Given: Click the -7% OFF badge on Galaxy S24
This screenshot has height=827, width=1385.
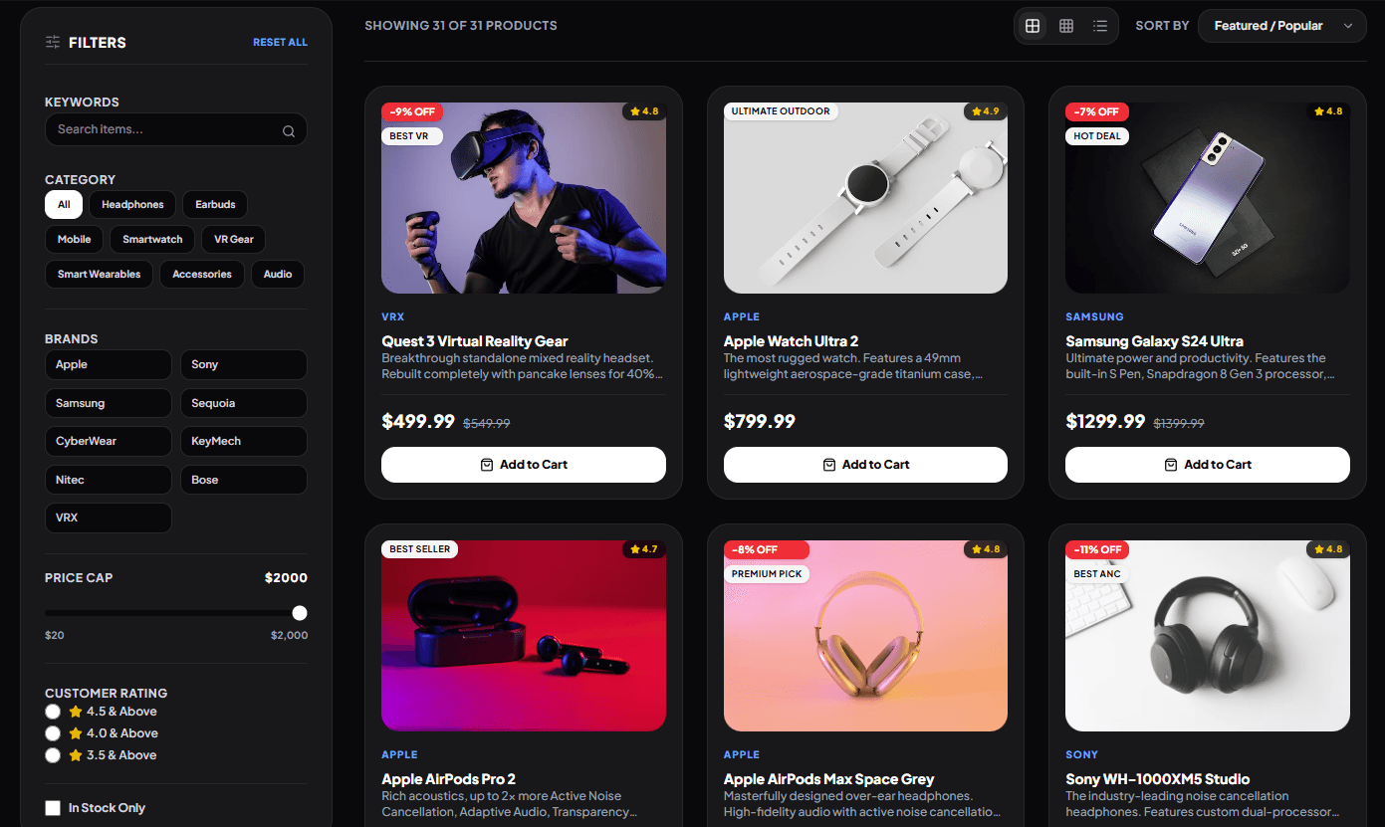Looking at the screenshot, I should pos(1096,111).
